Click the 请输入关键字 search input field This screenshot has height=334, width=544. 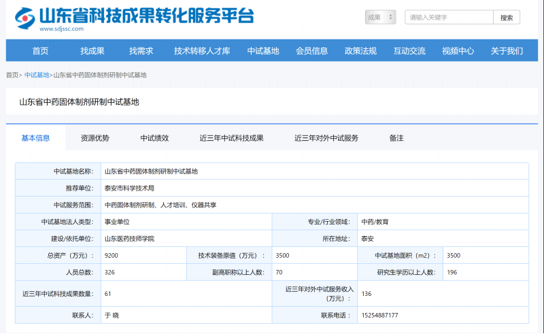pos(448,18)
